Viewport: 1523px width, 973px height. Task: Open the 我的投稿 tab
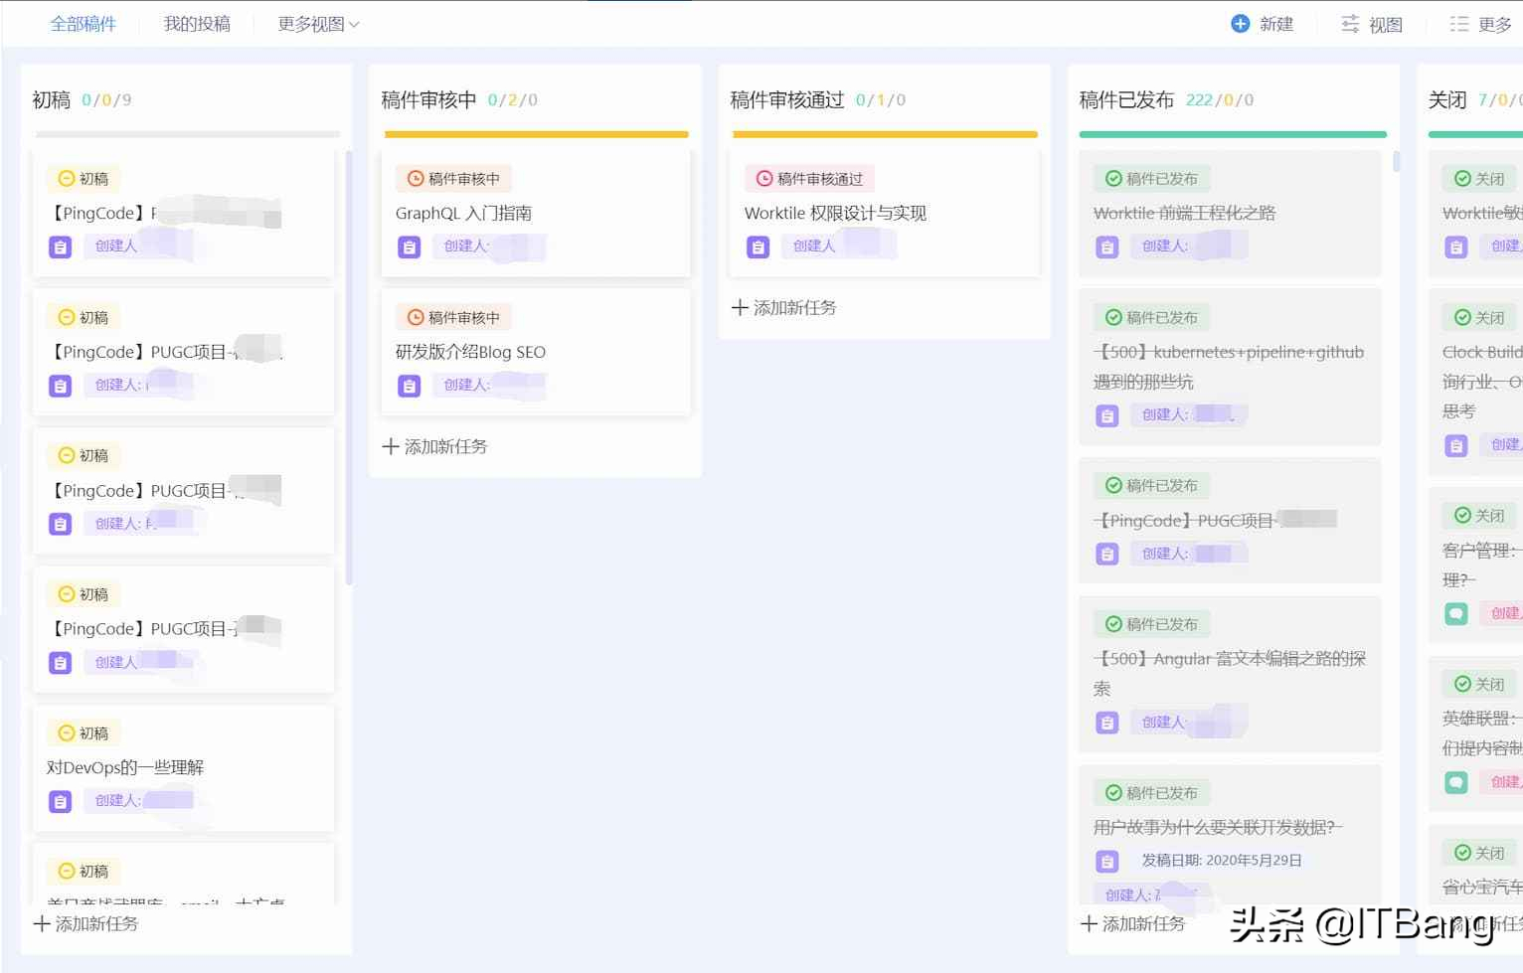(x=197, y=24)
